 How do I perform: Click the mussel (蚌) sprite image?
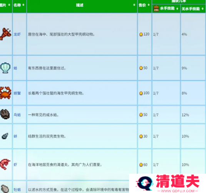click(x=5, y=136)
